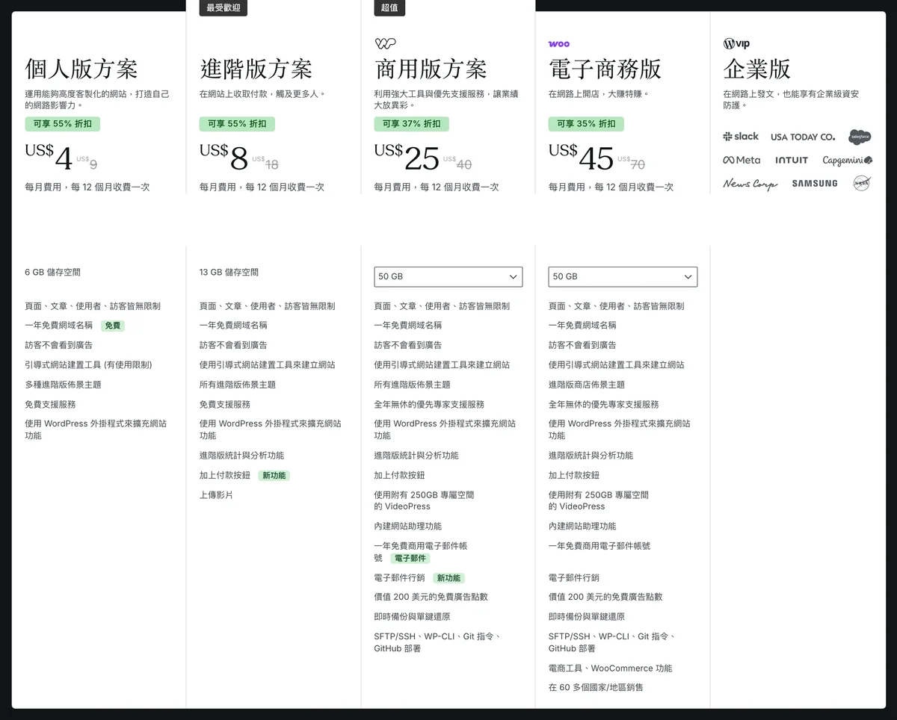Click 價值 200 美元的免費廣告點數 in 商用版方案 column
Screen dimensions: 897x720
[x=431, y=597]
